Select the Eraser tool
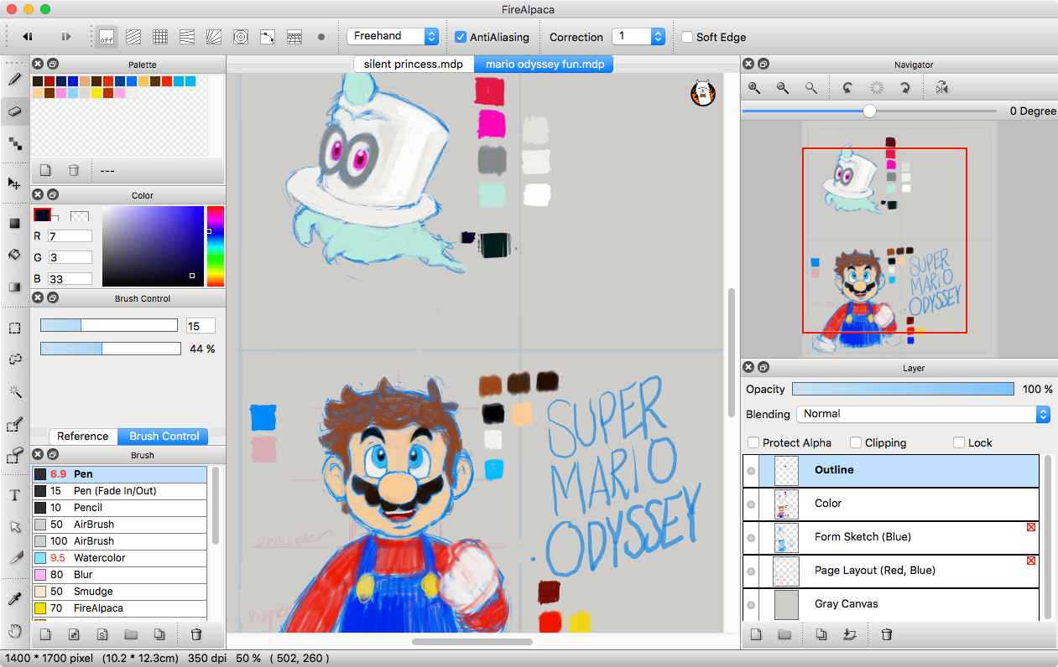This screenshot has height=667, width=1058. (14, 111)
